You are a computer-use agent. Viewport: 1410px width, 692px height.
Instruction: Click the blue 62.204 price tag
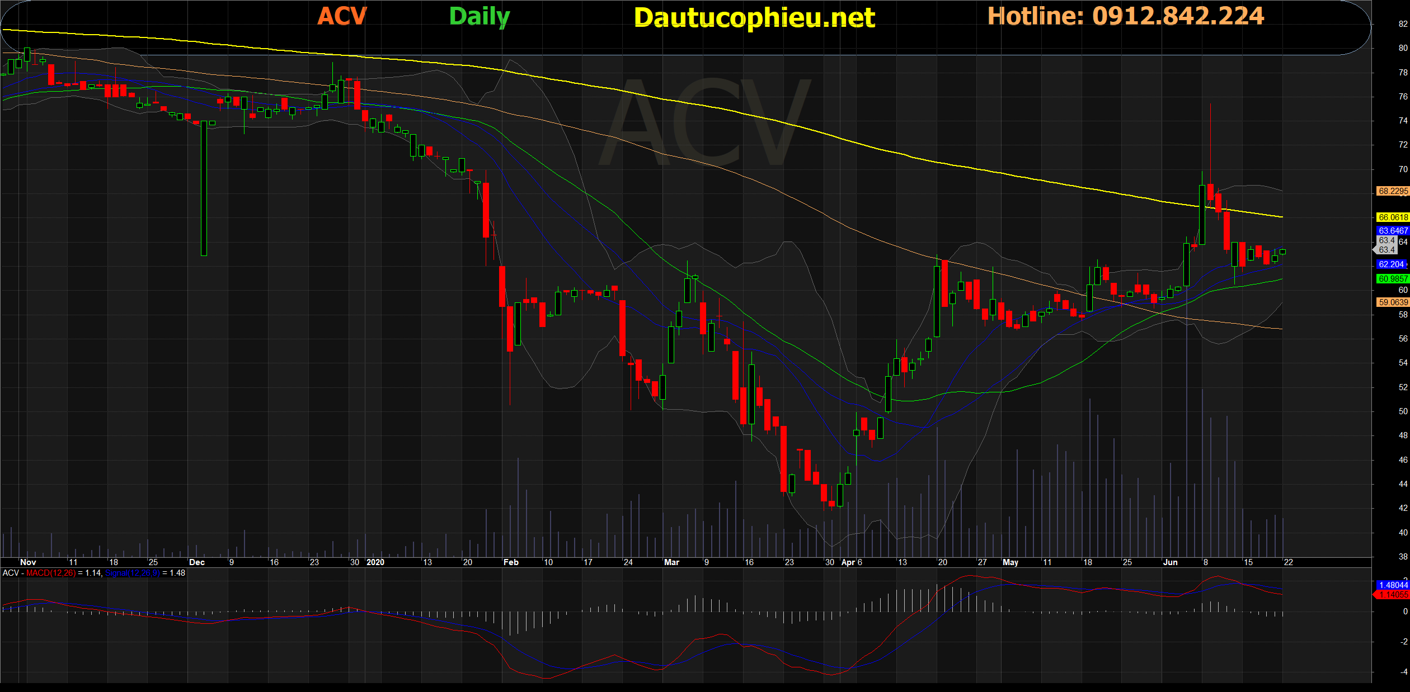coord(1392,264)
